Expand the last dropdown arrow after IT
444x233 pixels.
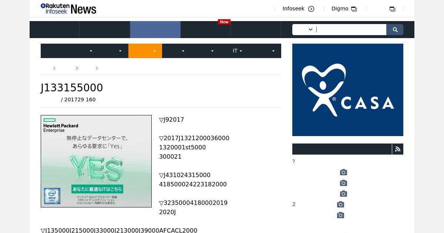point(273,51)
